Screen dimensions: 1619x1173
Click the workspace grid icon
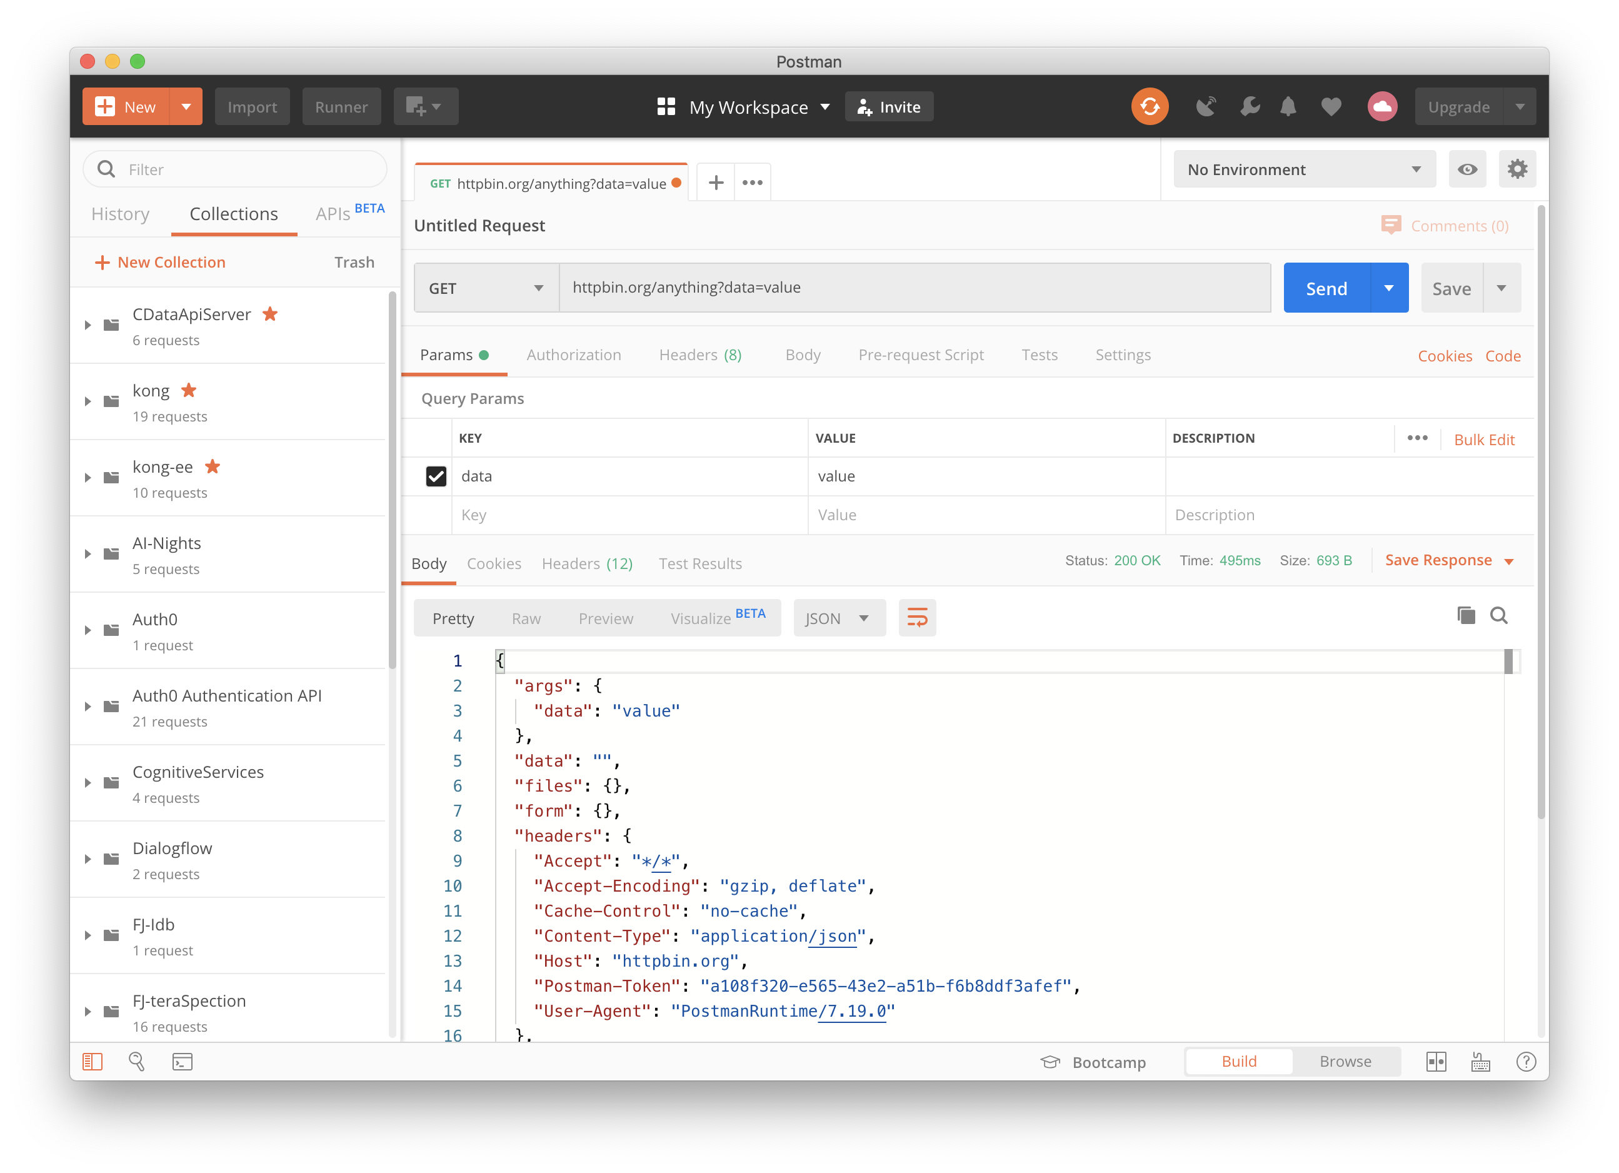click(x=666, y=107)
